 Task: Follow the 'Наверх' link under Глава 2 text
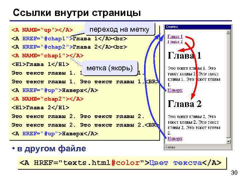(175, 139)
